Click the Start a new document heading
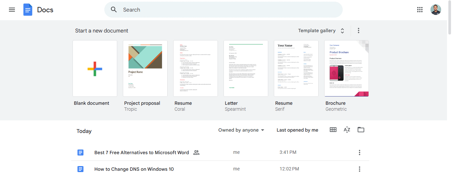Image resolution: width=452 pixels, height=184 pixels. 102,31
